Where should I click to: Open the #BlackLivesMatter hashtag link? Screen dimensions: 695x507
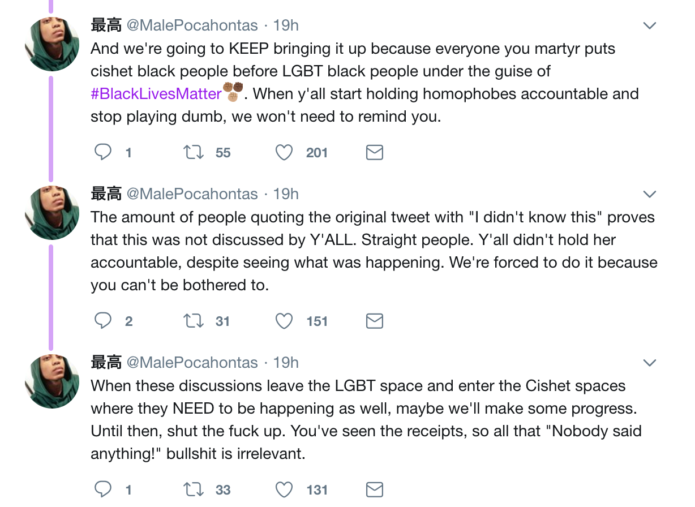pos(156,93)
